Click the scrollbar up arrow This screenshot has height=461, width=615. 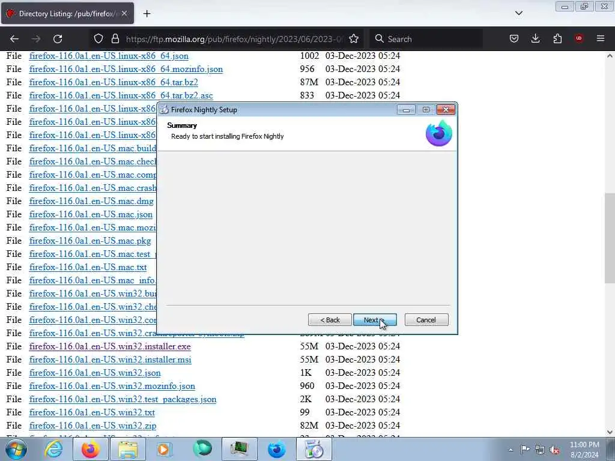610,56
